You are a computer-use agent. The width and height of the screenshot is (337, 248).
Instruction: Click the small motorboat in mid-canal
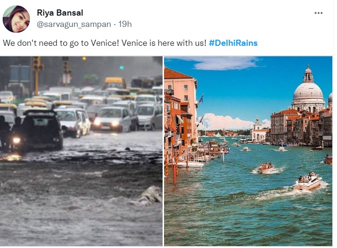pos(266,168)
